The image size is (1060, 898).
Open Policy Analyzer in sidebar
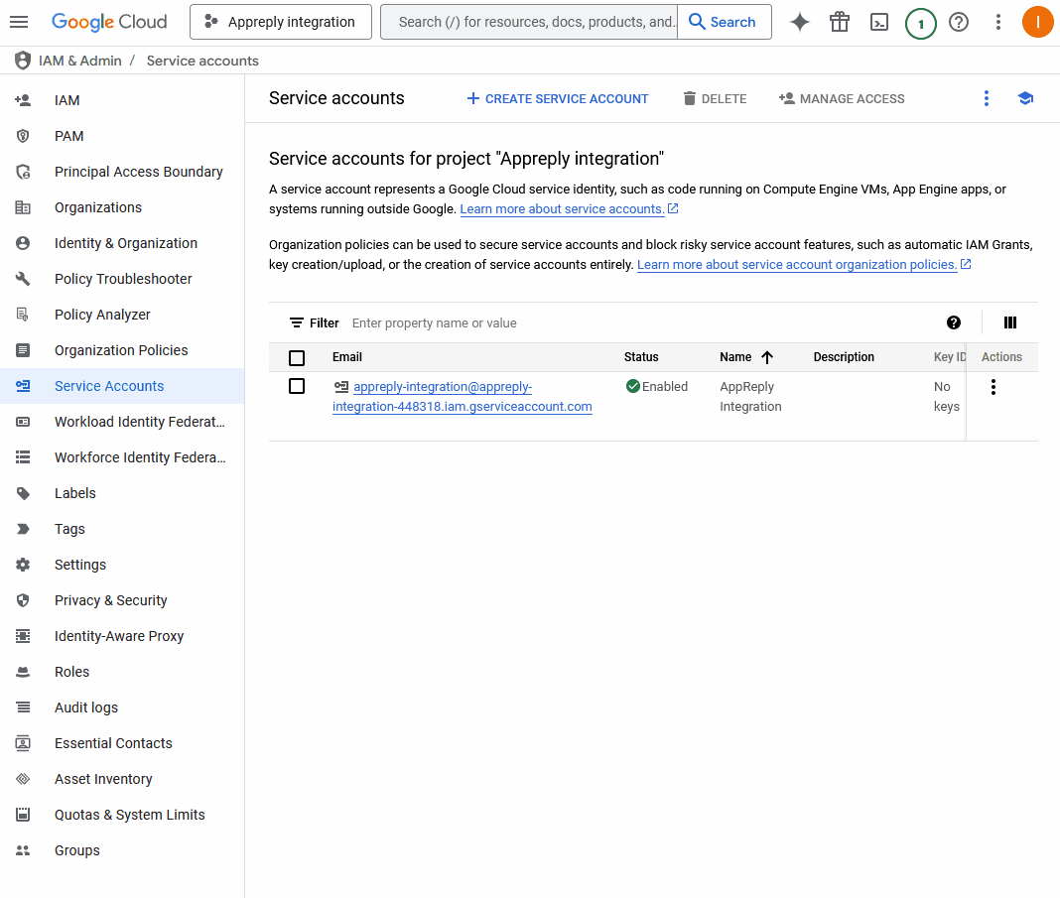point(122,315)
